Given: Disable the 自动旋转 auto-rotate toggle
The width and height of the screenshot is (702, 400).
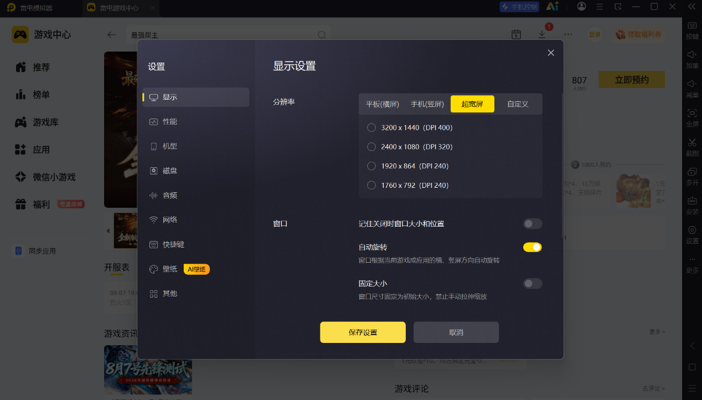Looking at the screenshot, I should point(533,247).
